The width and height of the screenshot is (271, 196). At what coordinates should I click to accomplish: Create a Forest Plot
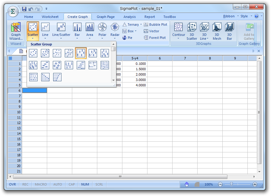coord(155,38)
